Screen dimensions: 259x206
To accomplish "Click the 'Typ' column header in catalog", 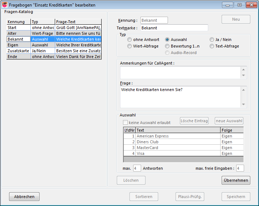I will [42, 22].
